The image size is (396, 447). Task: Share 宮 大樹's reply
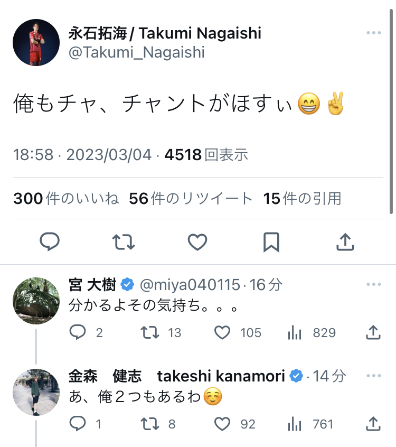373,332
